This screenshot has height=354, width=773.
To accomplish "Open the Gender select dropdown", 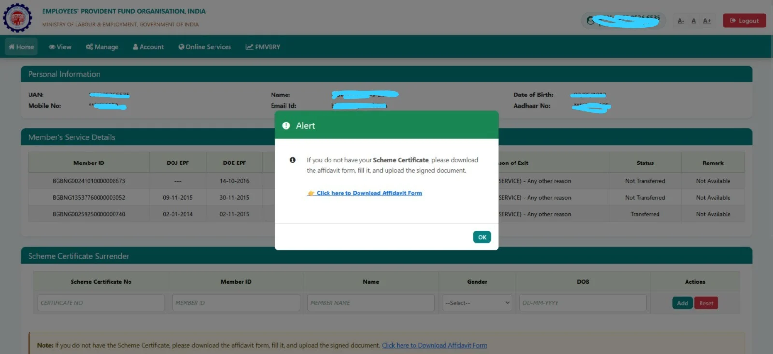I will (x=477, y=303).
